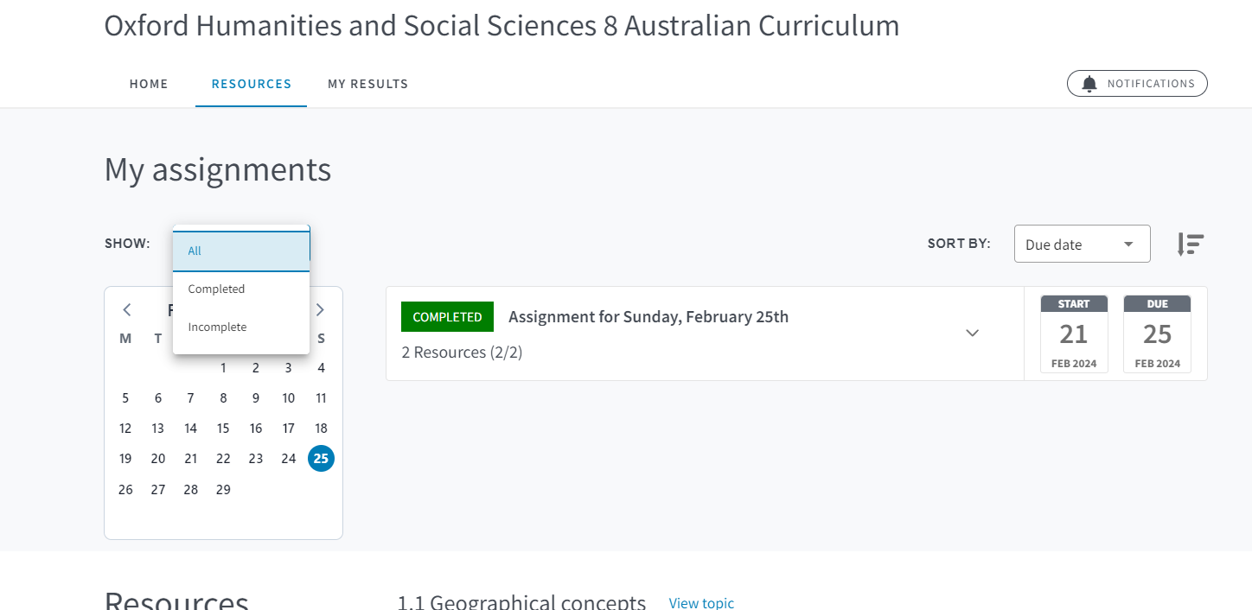
Task: Open the Due date sort dropdown
Action: [x=1082, y=244]
